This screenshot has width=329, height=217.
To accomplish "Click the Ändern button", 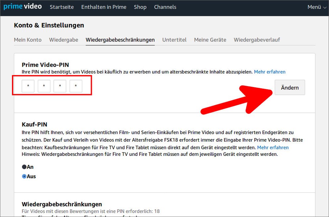I will [x=290, y=87].
